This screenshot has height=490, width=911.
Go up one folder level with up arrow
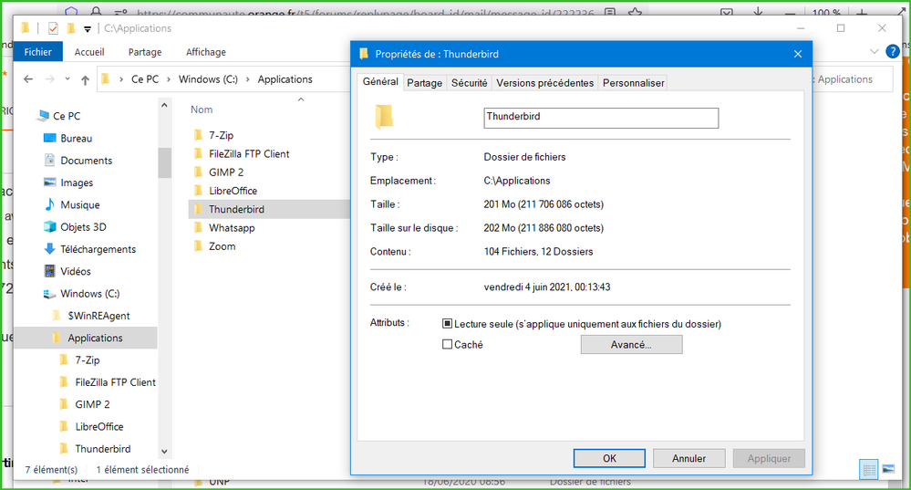(x=85, y=79)
